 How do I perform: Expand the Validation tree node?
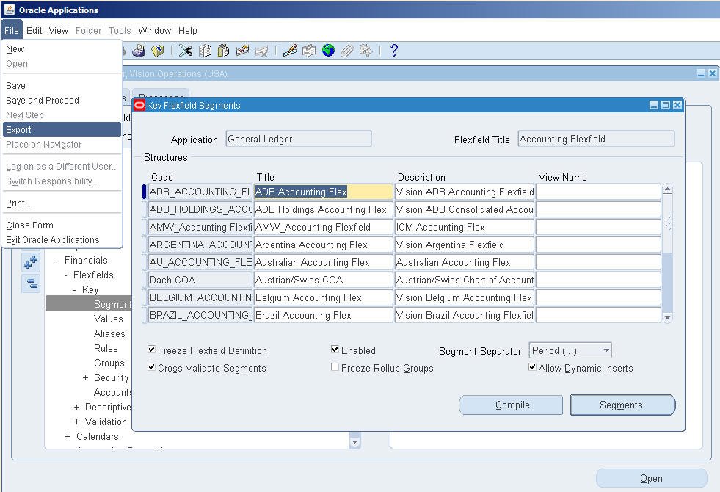pyautogui.click(x=76, y=422)
